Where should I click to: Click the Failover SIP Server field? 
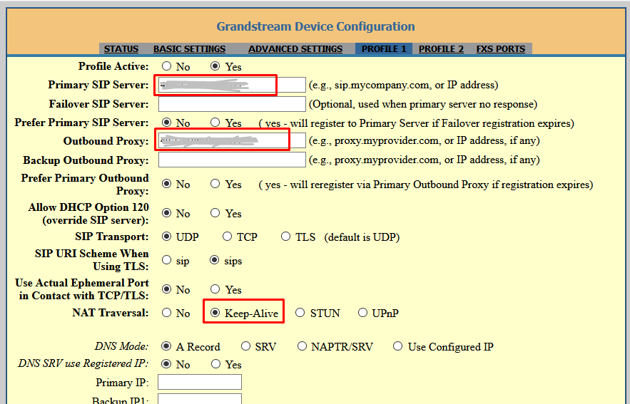pyautogui.click(x=231, y=104)
